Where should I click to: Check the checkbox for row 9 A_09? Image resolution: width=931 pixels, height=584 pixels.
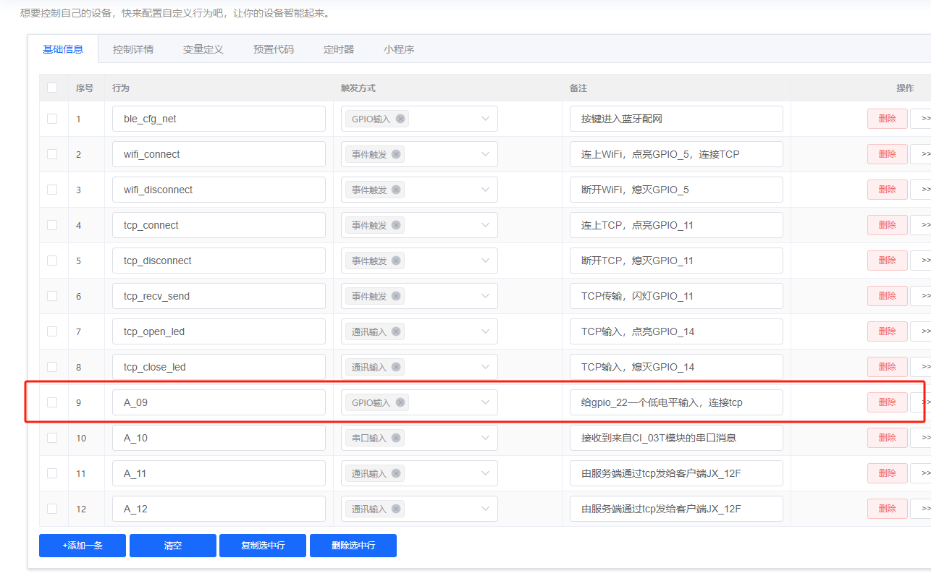(x=51, y=402)
